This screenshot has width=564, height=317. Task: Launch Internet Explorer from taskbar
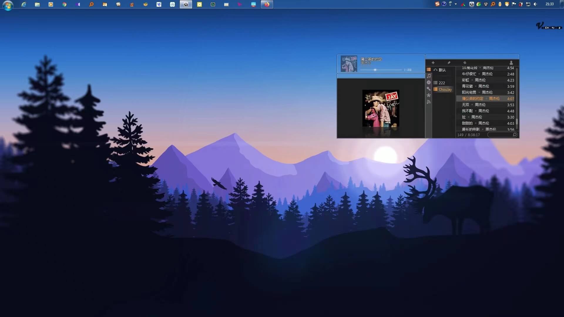(x=24, y=4)
